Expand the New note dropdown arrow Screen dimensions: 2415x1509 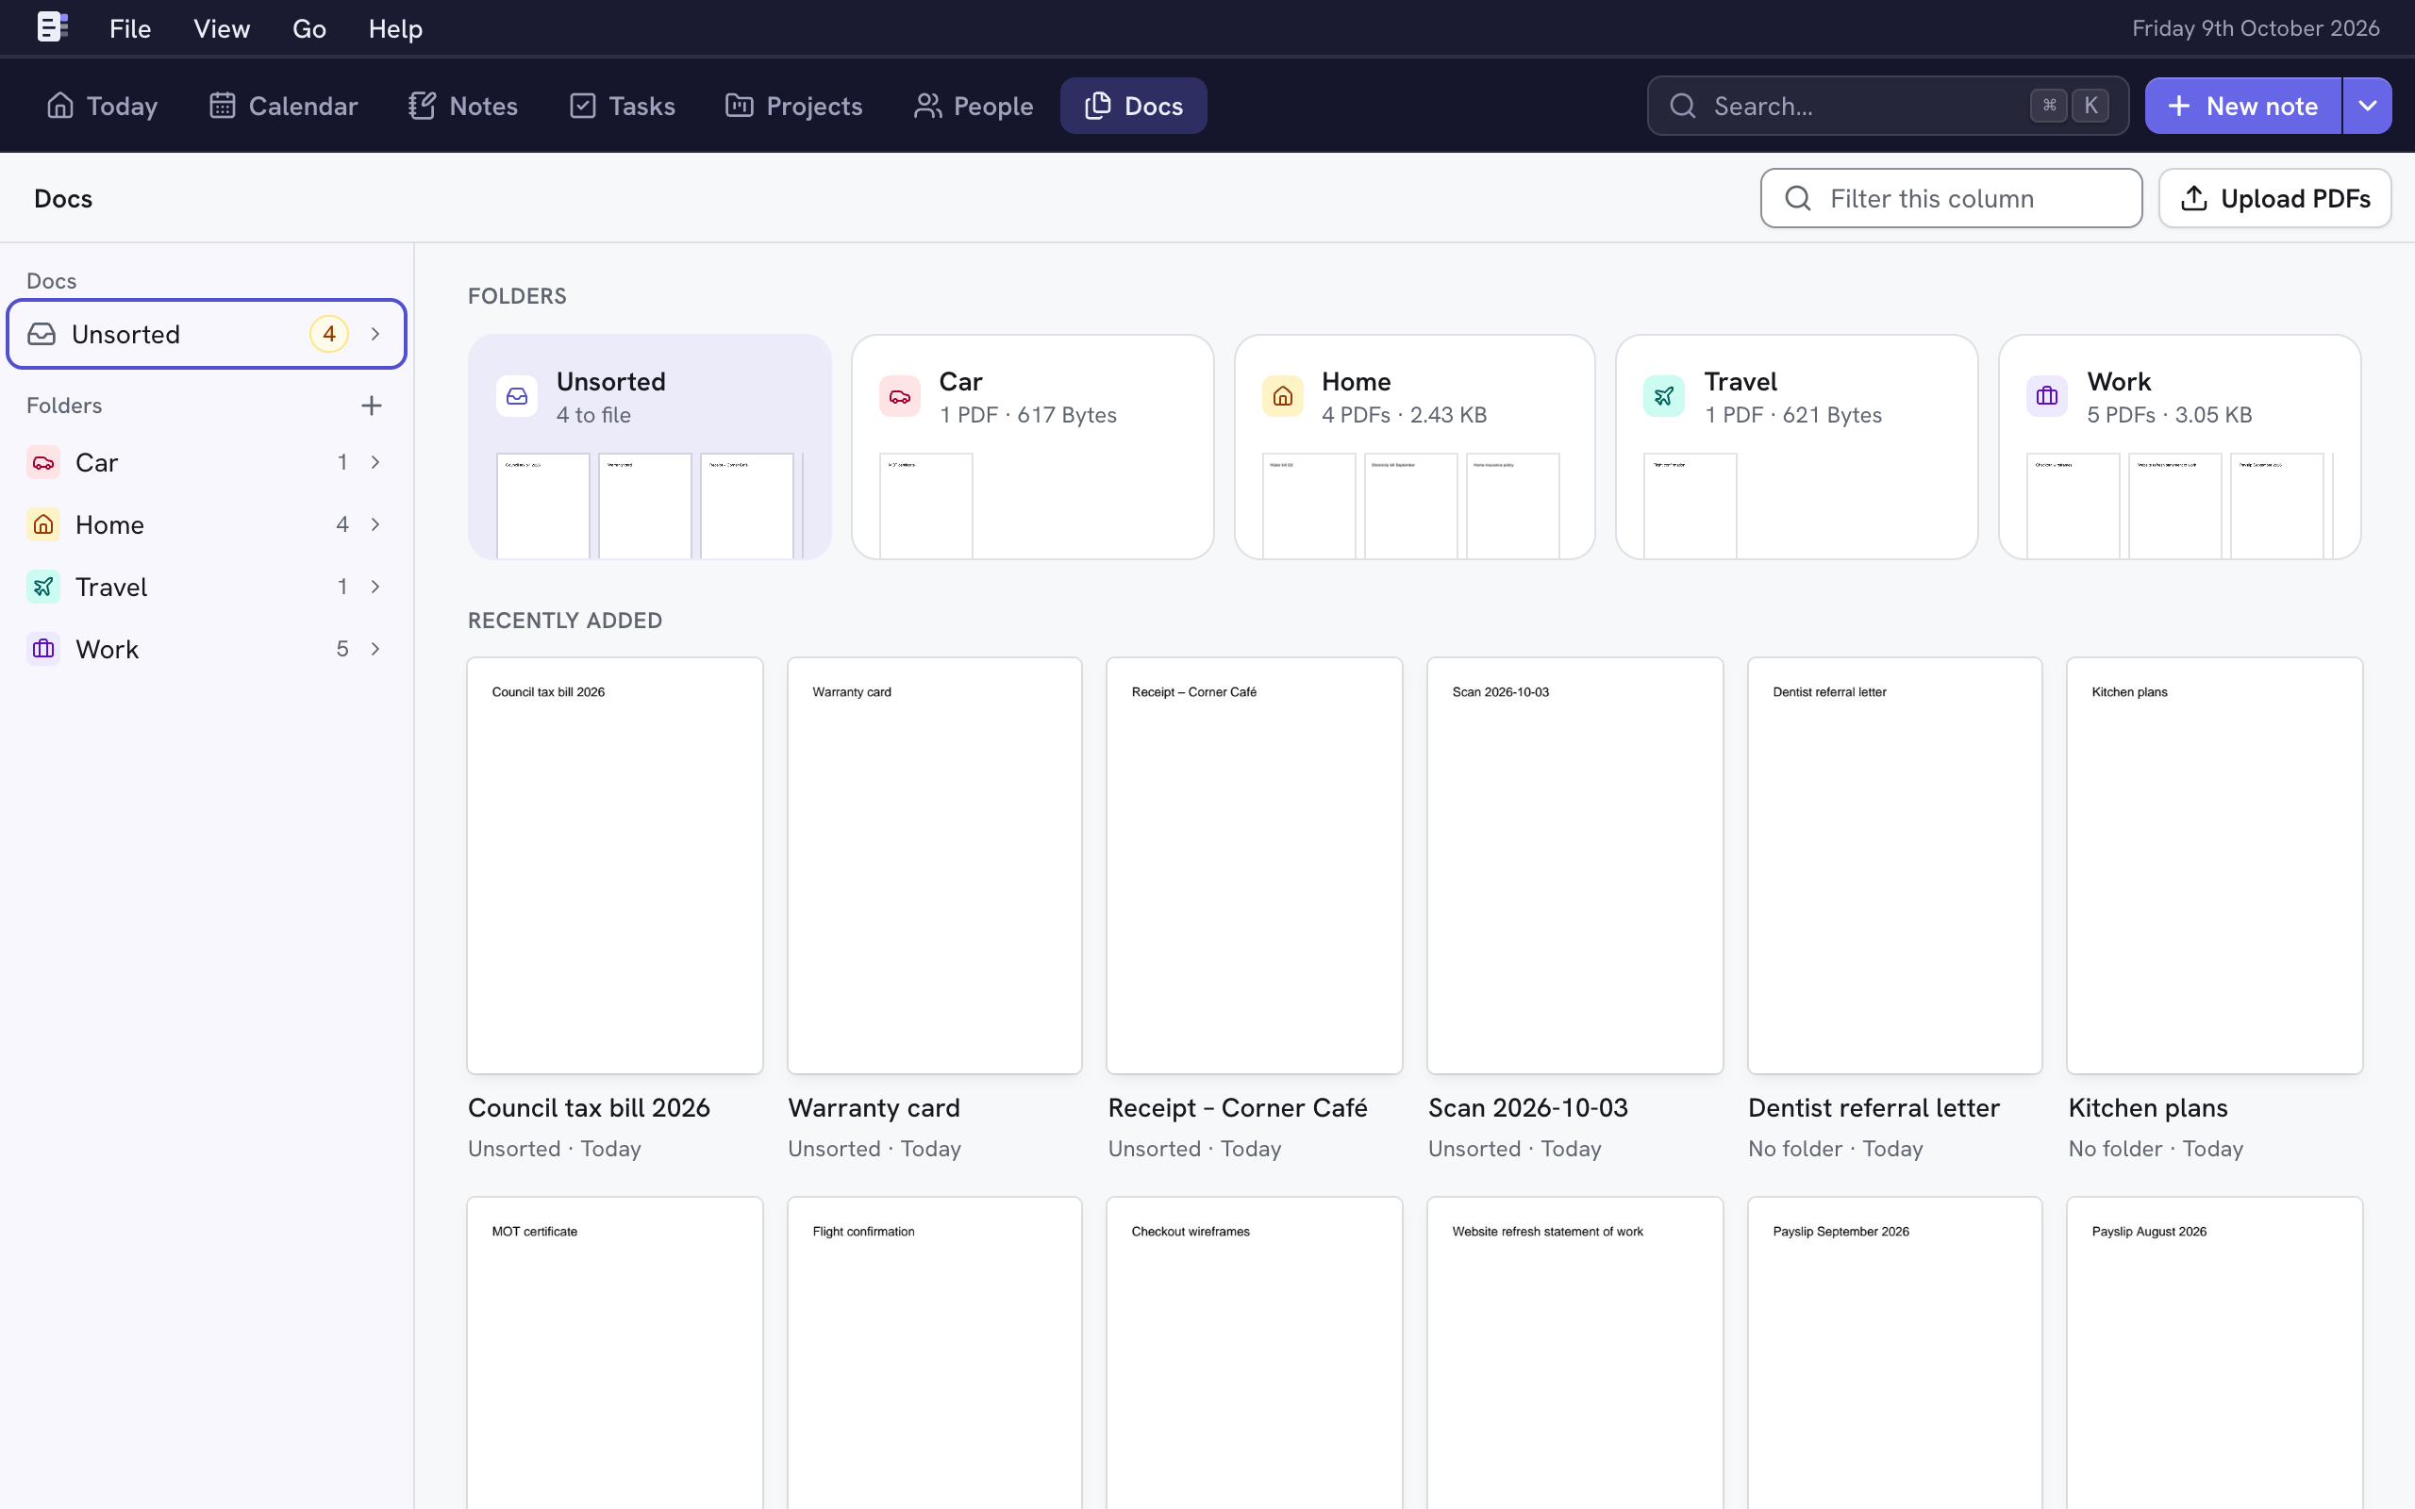[x=2367, y=106]
